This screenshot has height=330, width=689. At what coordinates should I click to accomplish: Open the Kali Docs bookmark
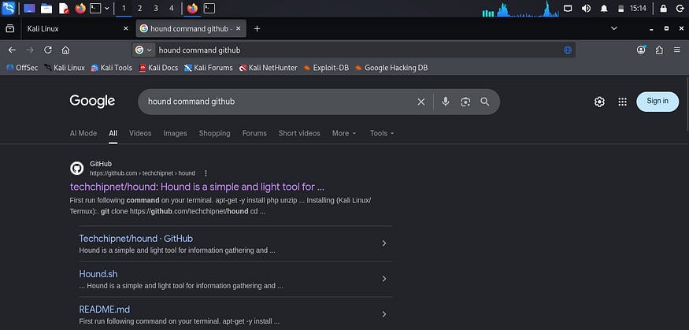pos(158,68)
